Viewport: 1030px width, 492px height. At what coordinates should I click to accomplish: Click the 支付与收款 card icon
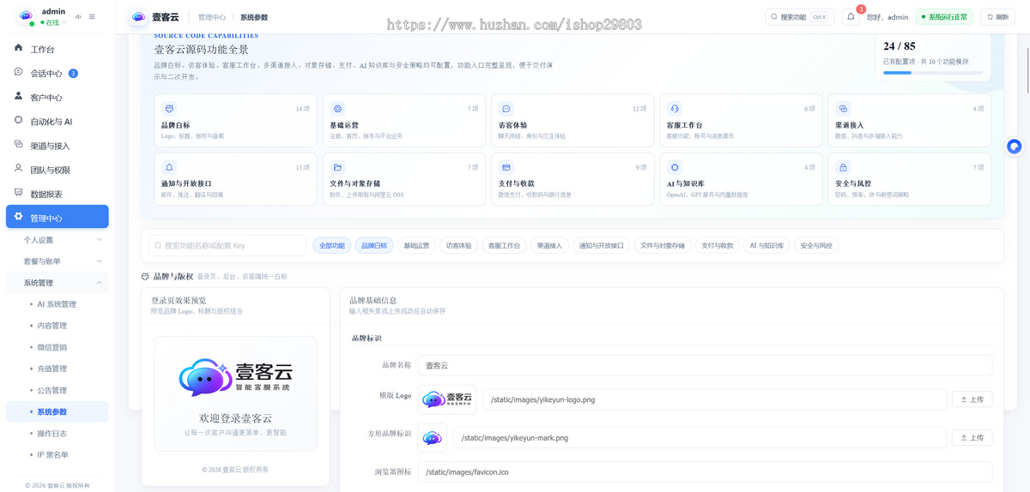[x=506, y=167]
